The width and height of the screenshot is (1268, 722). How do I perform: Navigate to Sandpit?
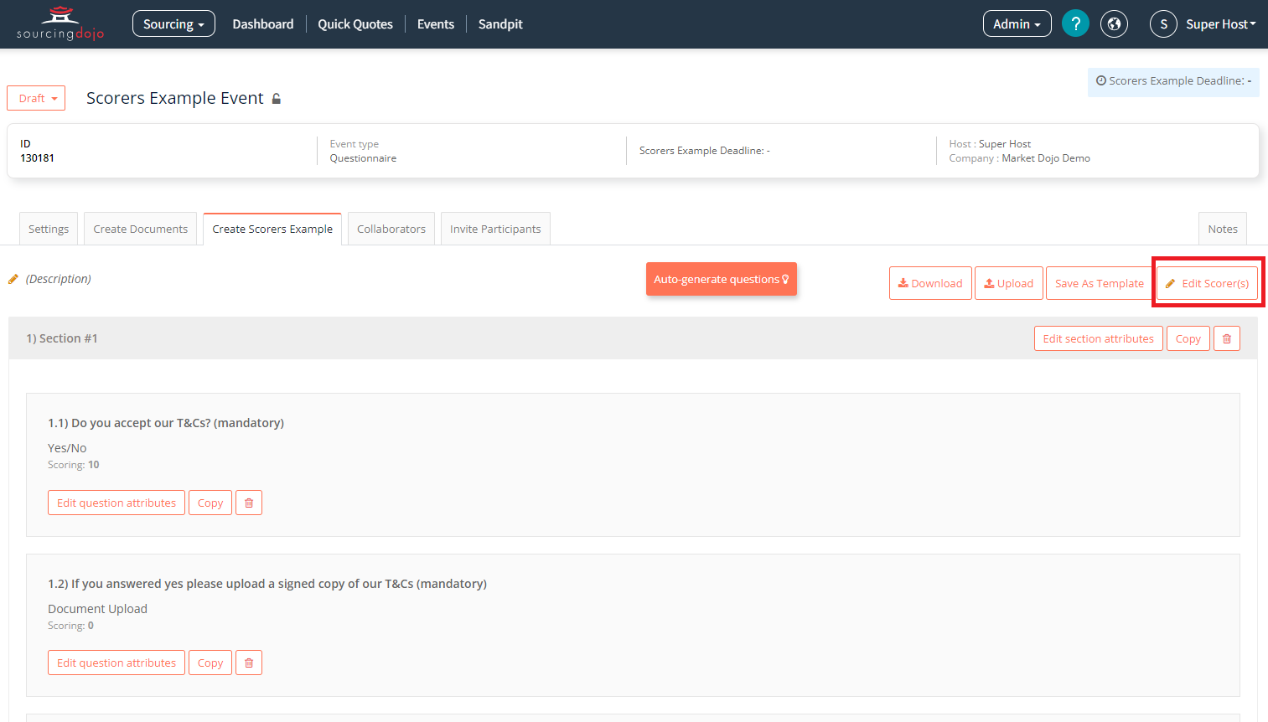500,23
